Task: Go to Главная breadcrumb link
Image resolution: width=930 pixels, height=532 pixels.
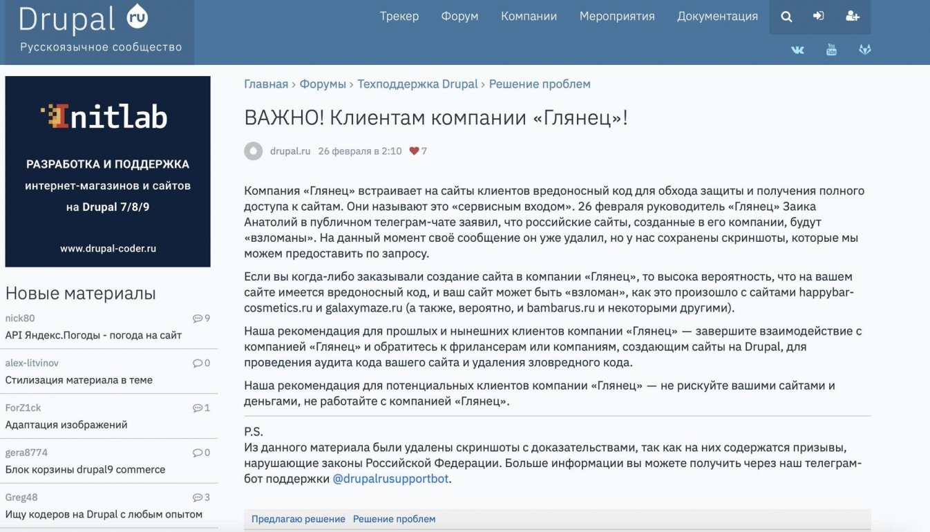Action: 266,84
